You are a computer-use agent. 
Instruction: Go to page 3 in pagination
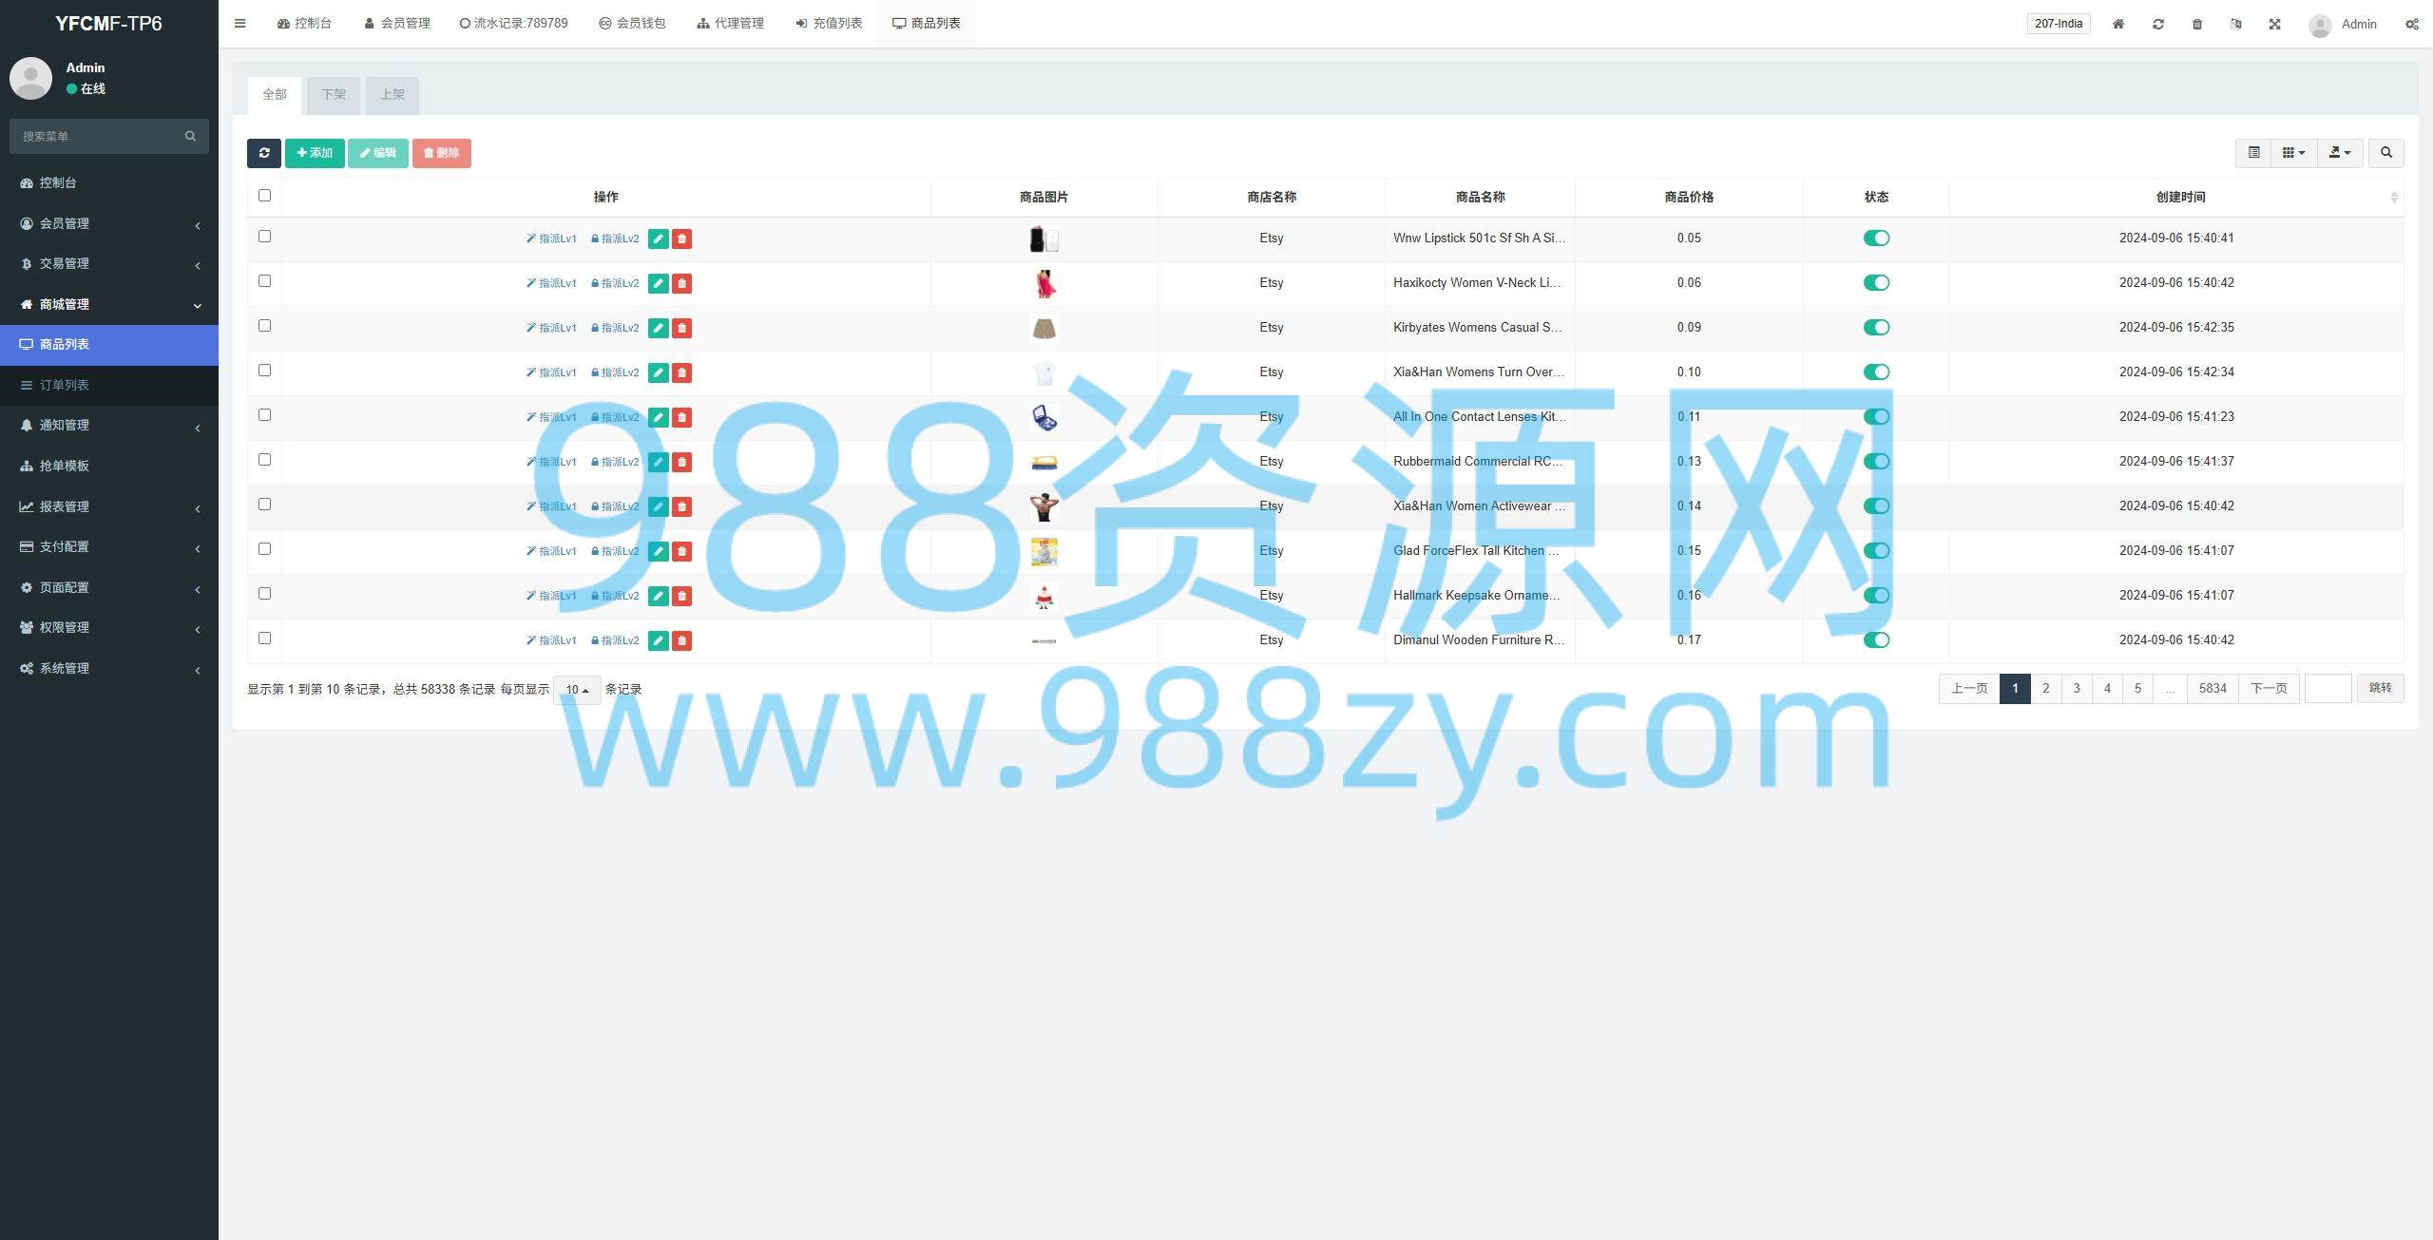click(x=2077, y=689)
